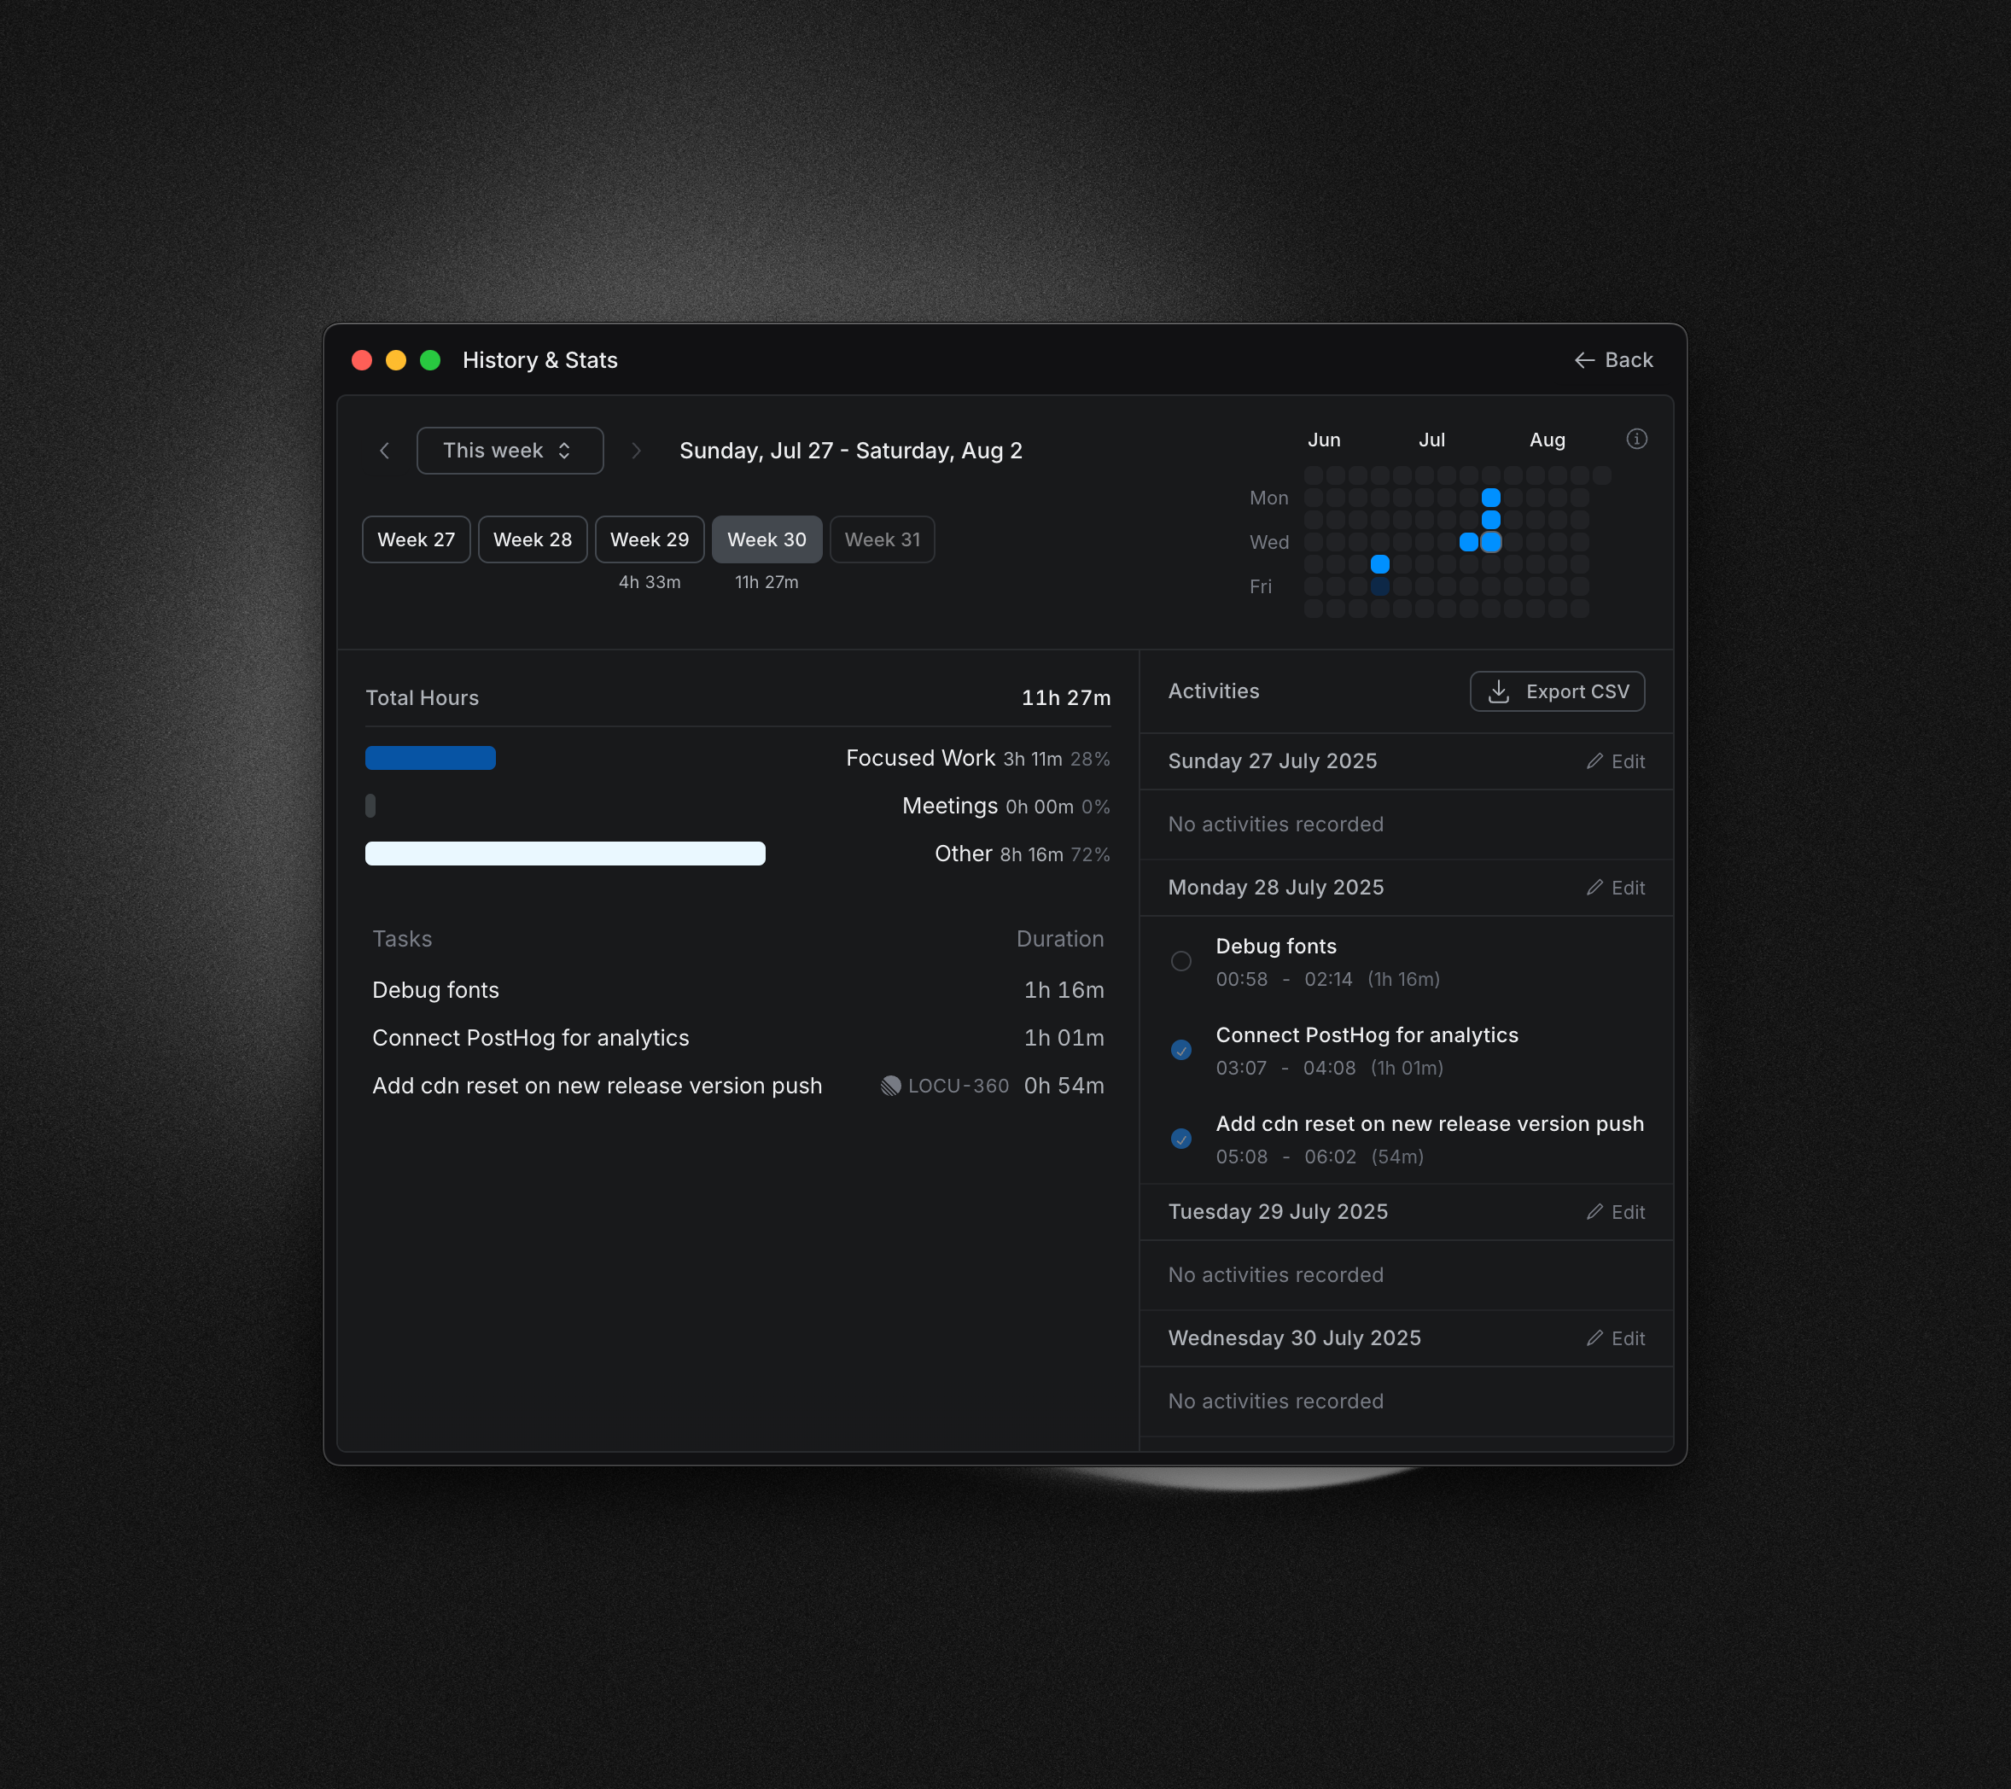Click pencil icon for Wednesday 30 July
This screenshot has height=1789, width=2011.
1594,1338
